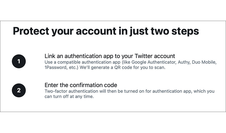Select 'Link an authentication app' step title
Image resolution: width=226 pixels, height=133 pixels.
[110, 56]
